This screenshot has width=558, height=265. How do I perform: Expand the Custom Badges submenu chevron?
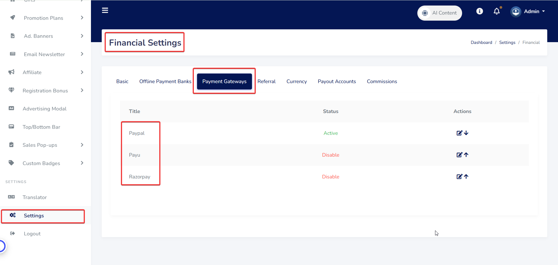82,163
